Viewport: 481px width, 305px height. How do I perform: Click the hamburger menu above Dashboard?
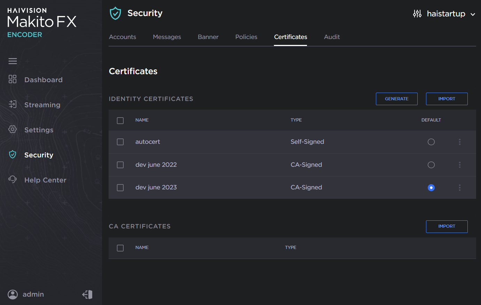[13, 61]
